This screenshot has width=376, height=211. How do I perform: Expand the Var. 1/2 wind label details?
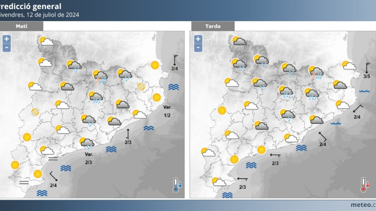pyautogui.click(x=167, y=111)
